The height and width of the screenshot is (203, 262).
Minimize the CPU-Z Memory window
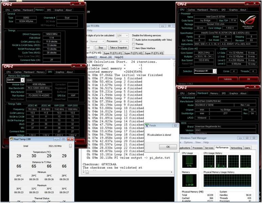[x=73, y=3]
